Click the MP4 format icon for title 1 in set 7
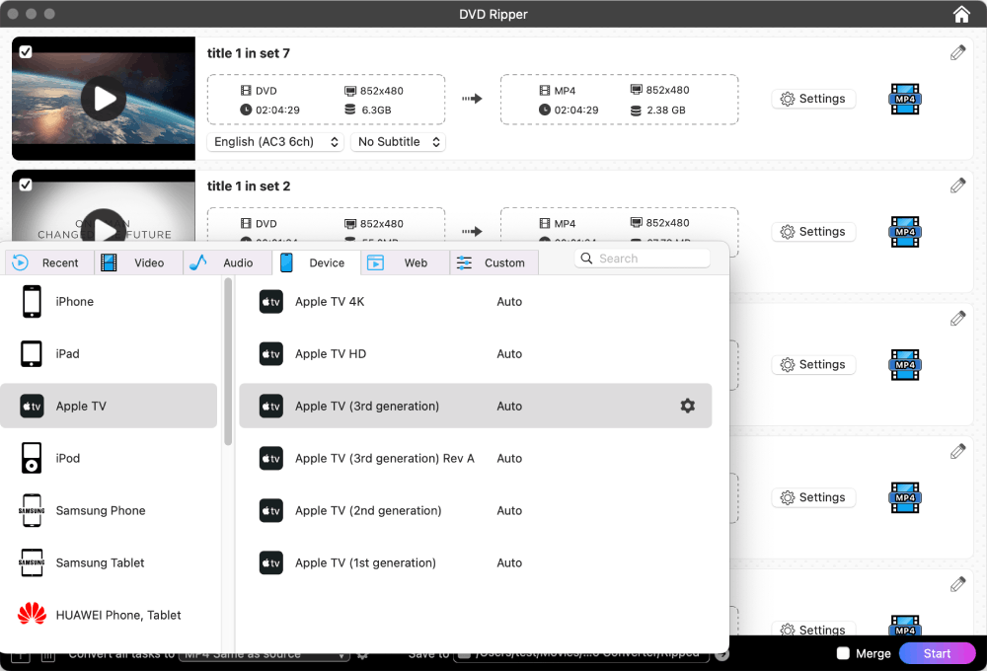The height and width of the screenshot is (671, 987). 905,99
